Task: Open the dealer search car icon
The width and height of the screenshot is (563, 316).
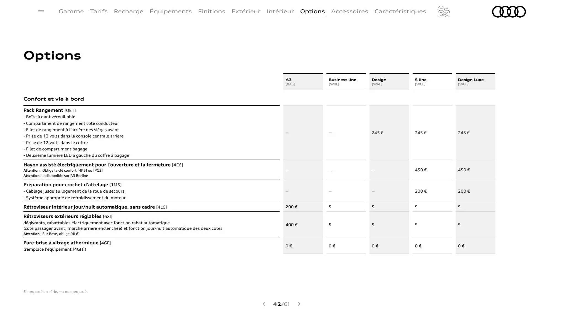Action: [x=444, y=12]
